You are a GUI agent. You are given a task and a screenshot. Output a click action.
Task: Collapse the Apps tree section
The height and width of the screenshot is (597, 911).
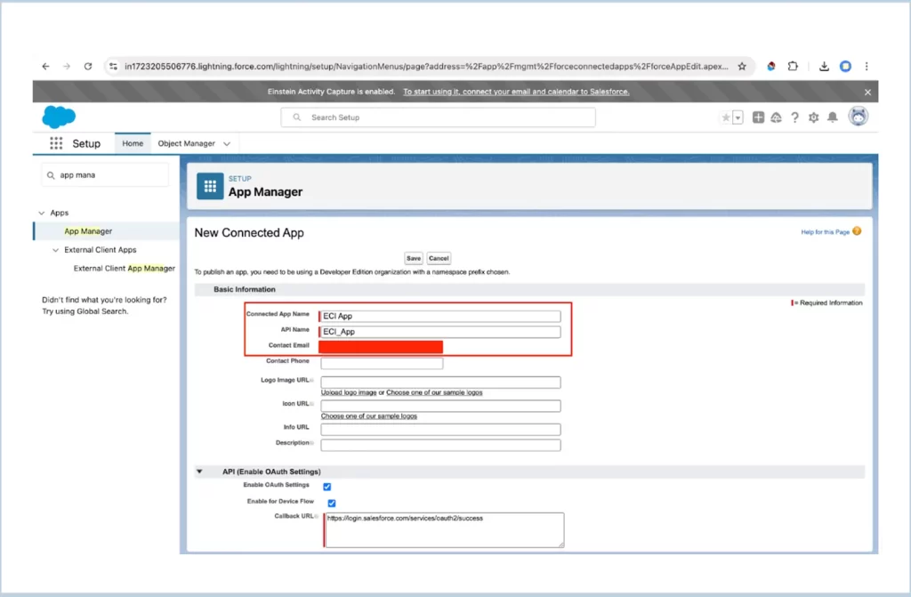41,213
